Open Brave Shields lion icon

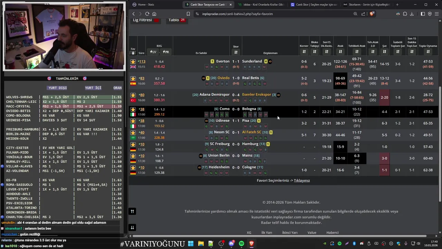click(372, 14)
